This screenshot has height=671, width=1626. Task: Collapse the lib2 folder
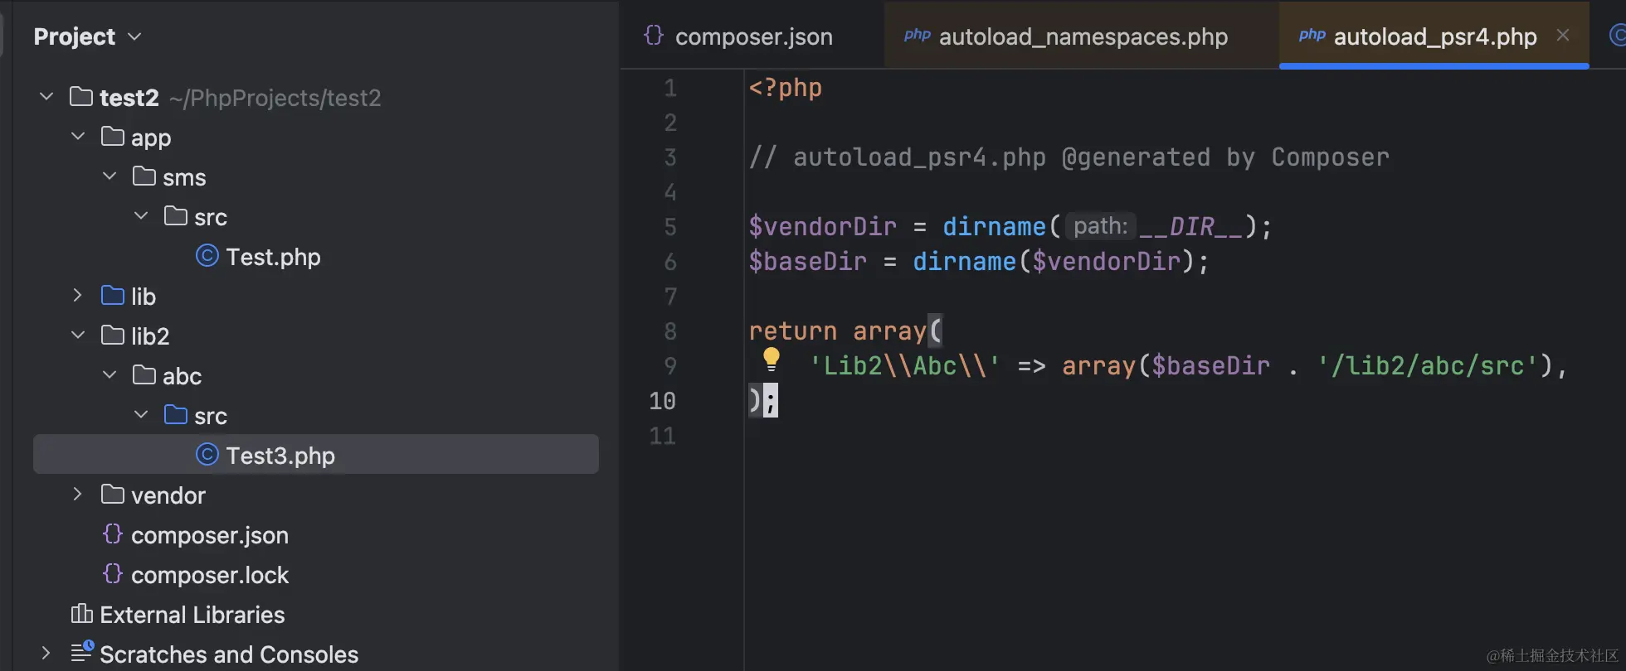click(x=78, y=335)
